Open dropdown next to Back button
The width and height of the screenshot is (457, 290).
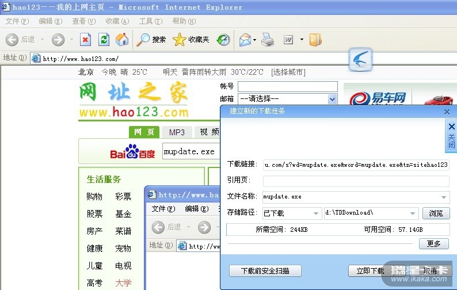click(x=42, y=39)
